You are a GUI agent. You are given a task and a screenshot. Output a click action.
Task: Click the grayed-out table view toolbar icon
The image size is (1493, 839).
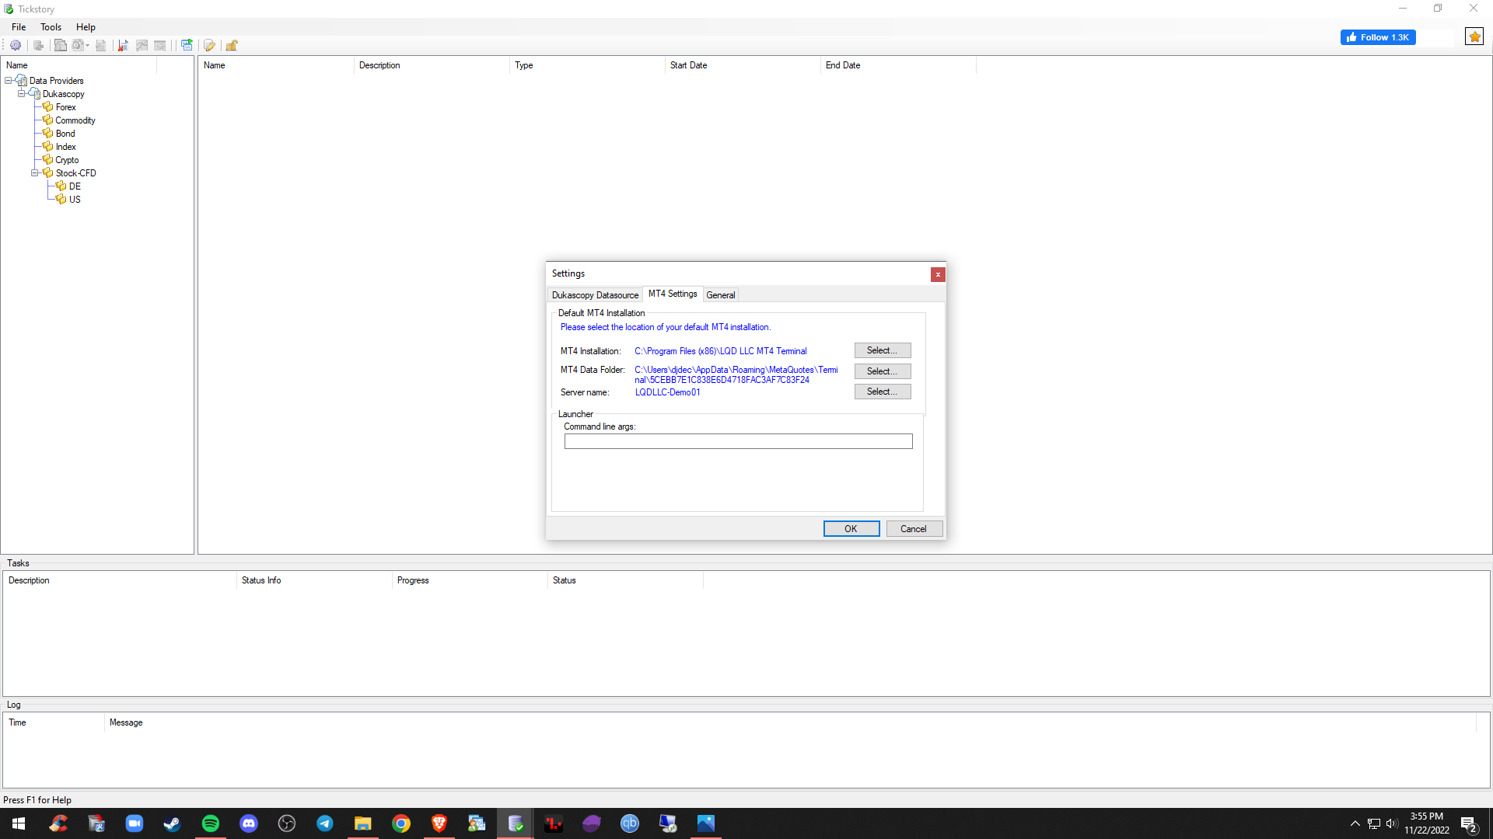[160, 45]
